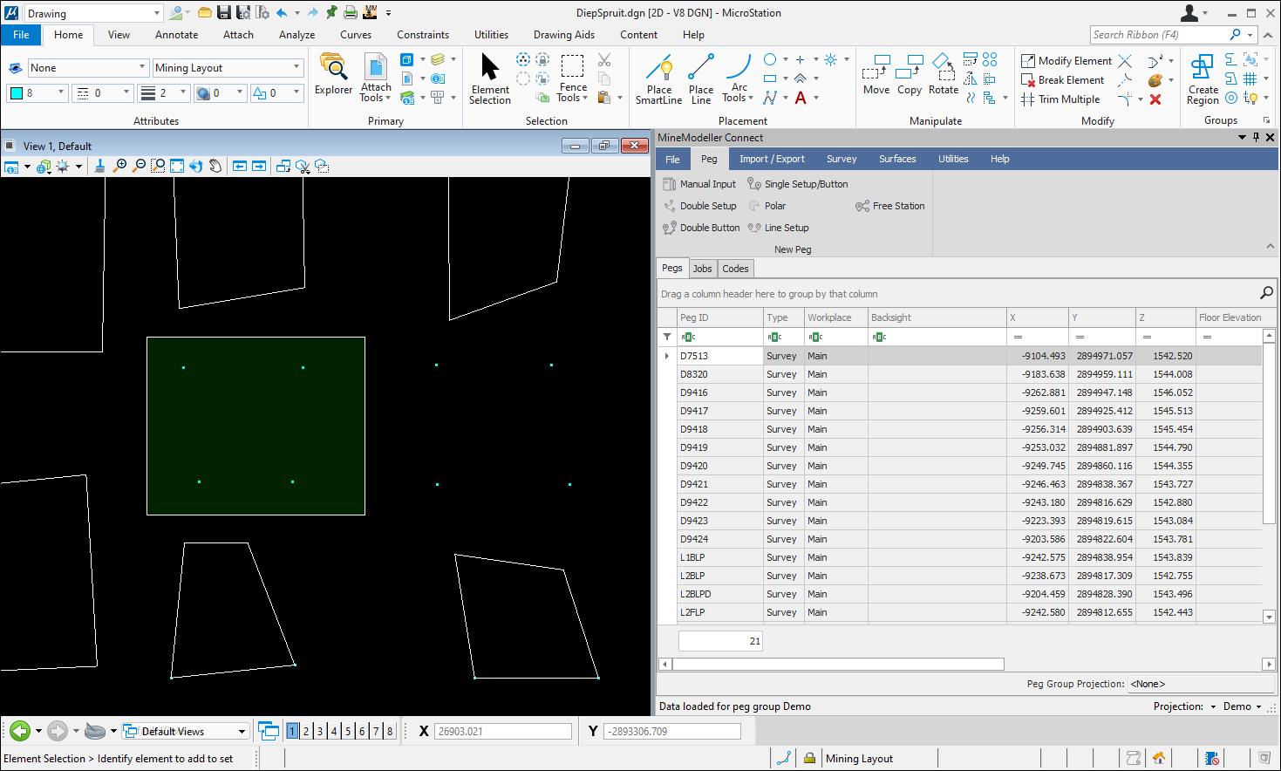1281x771 pixels.
Task: Click the Zoom In magnifier icon
Action: pos(120,166)
